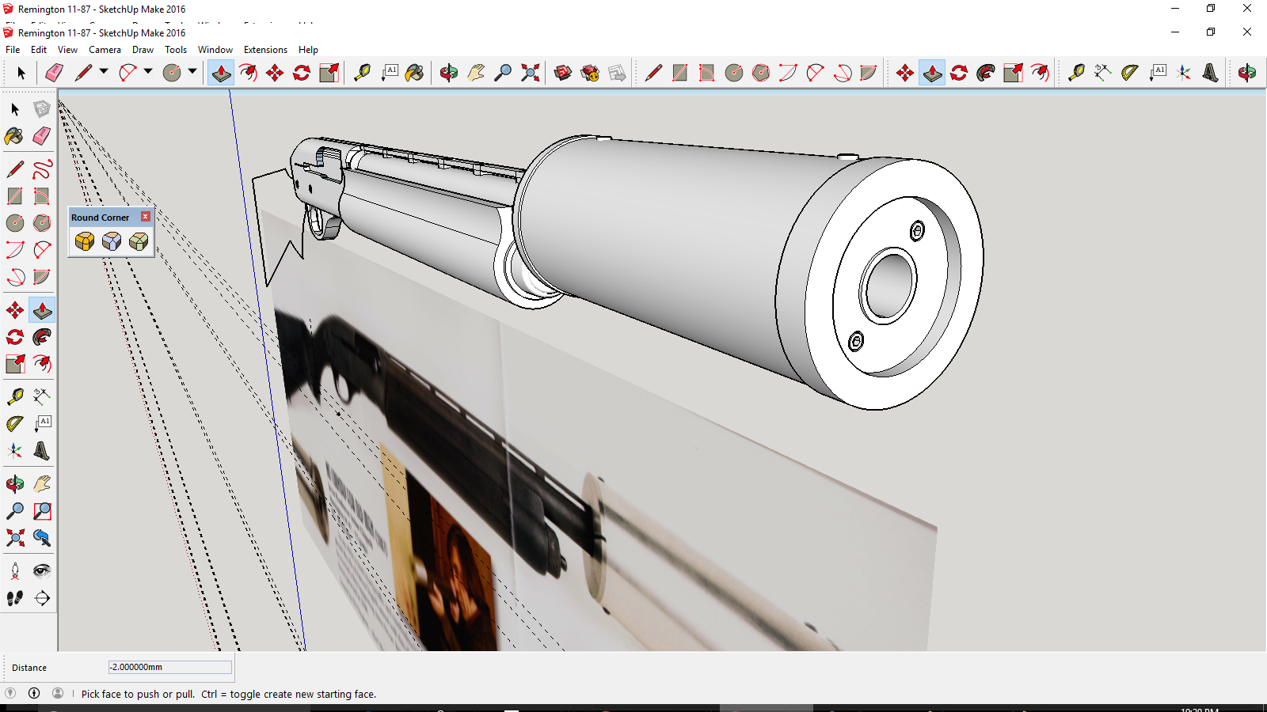
Task: Click the Distance measurement input field
Action: pos(170,667)
